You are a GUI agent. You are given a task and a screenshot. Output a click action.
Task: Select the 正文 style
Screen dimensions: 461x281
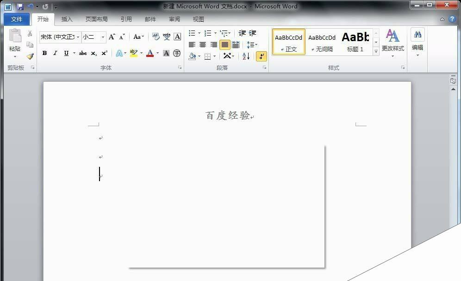click(288, 42)
